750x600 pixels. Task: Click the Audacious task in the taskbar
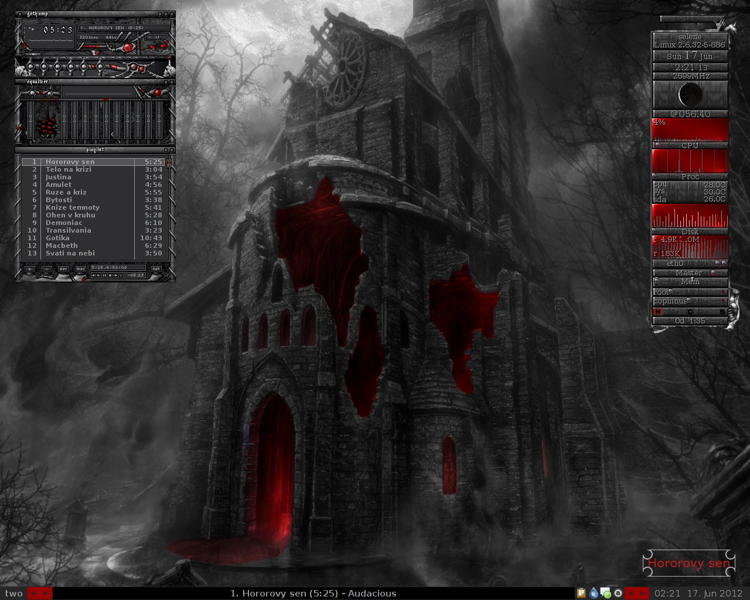click(313, 594)
